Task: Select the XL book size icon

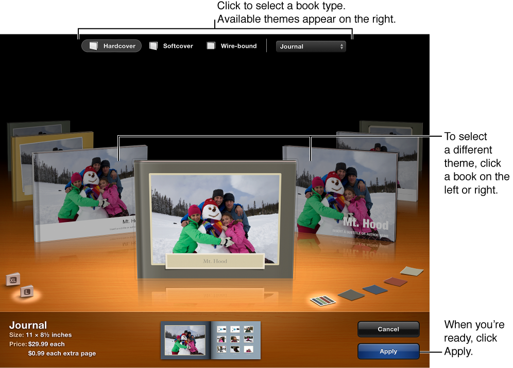Action: 13,281
